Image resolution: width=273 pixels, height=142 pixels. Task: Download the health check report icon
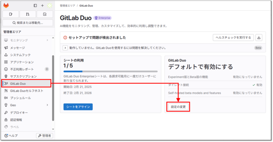(259, 38)
